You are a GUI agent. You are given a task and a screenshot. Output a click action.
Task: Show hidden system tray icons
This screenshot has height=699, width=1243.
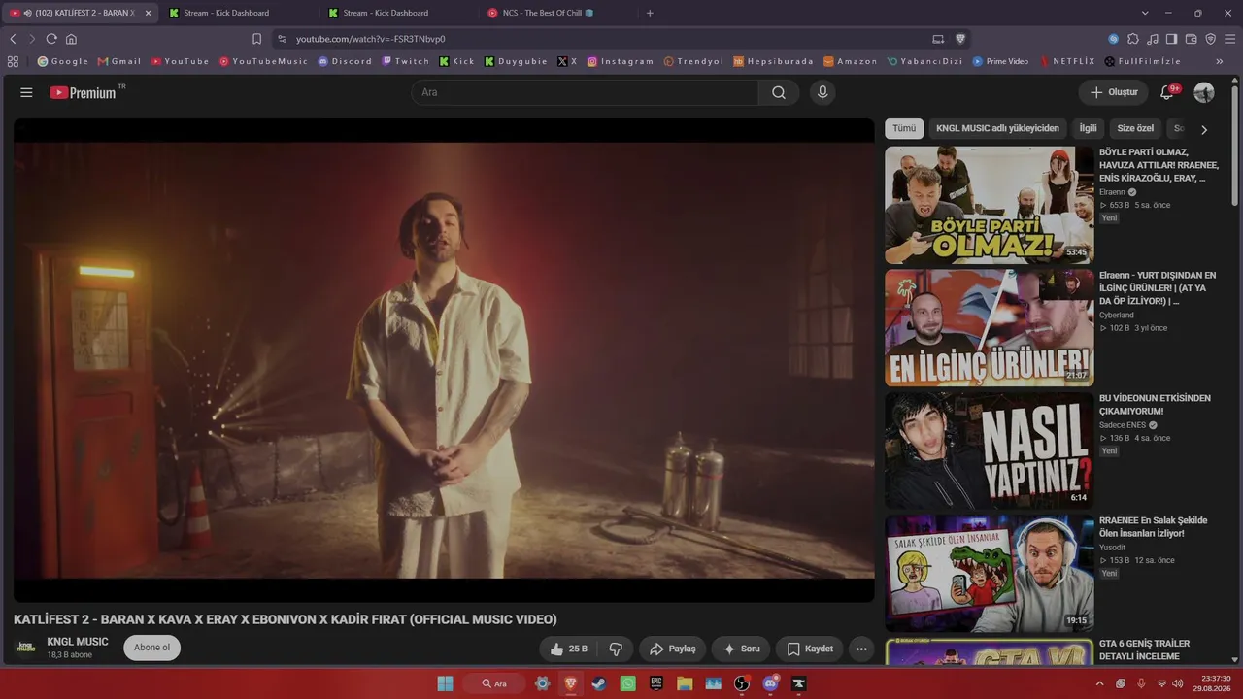coord(1099,683)
